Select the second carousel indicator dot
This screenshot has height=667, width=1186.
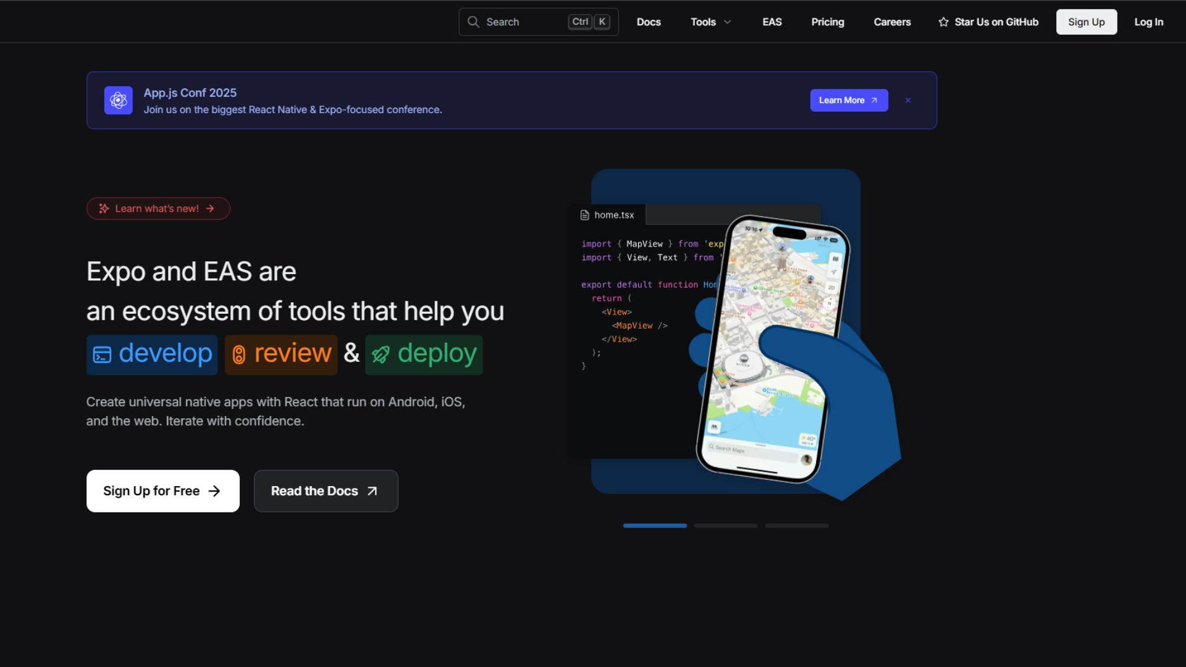coord(725,526)
